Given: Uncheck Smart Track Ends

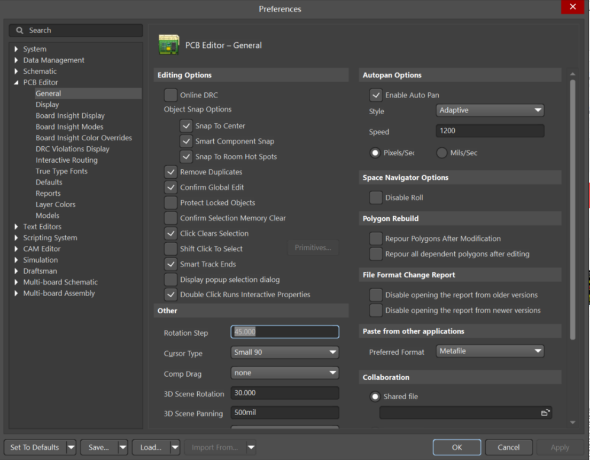Looking at the screenshot, I should coord(170,264).
